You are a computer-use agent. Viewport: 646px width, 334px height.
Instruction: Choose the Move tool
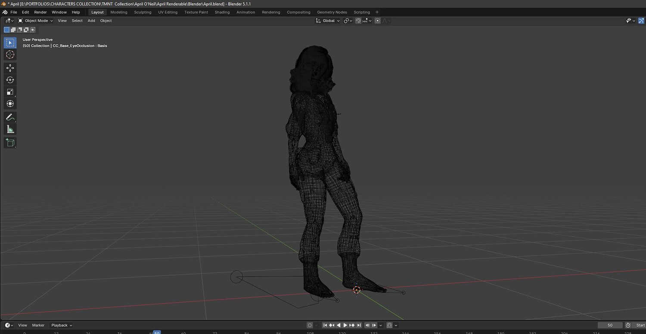[10, 68]
